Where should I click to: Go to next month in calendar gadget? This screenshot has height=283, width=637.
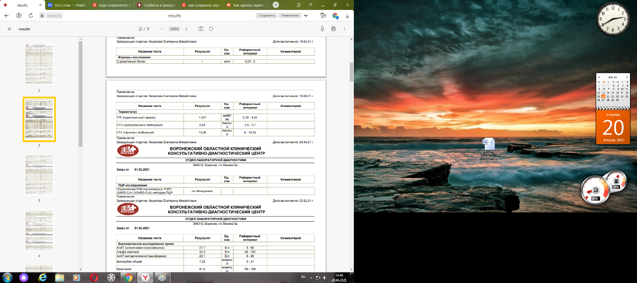click(x=628, y=77)
